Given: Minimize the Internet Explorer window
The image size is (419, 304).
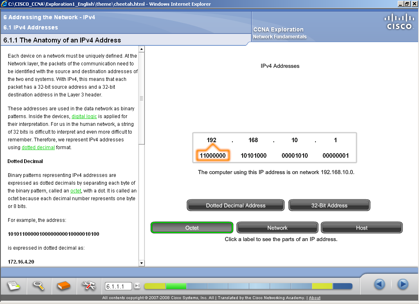Looking at the screenshot, I should 400,4.
